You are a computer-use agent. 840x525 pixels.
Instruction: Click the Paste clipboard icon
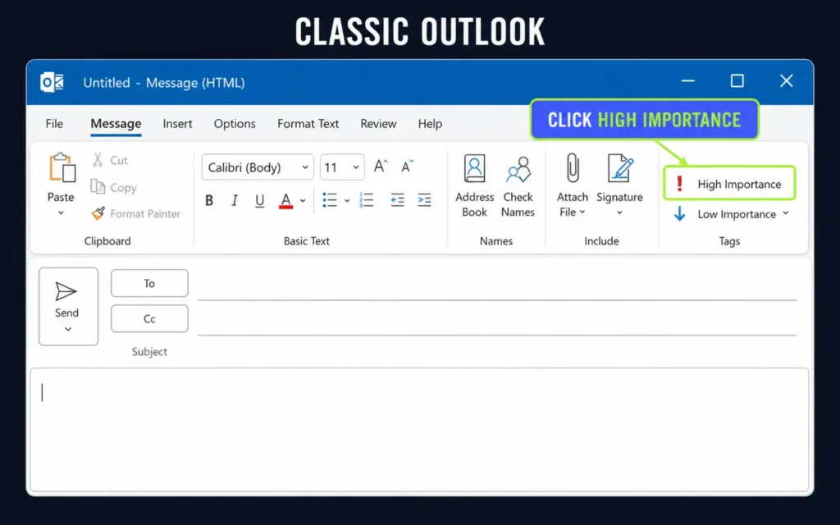click(x=62, y=168)
